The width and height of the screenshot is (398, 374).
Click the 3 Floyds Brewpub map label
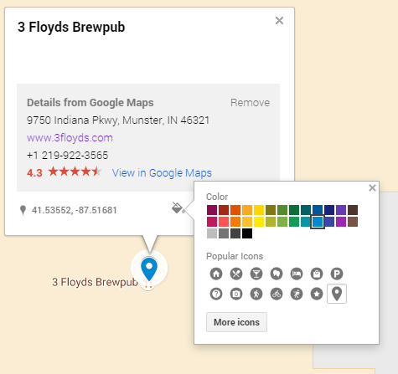click(95, 282)
